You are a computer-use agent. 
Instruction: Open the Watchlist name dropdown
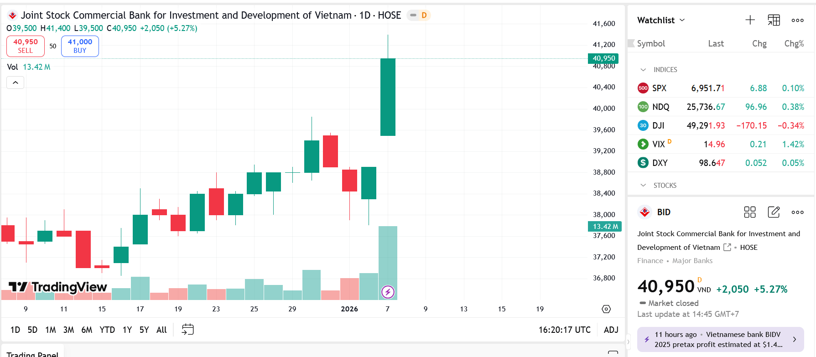pyautogui.click(x=661, y=20)
